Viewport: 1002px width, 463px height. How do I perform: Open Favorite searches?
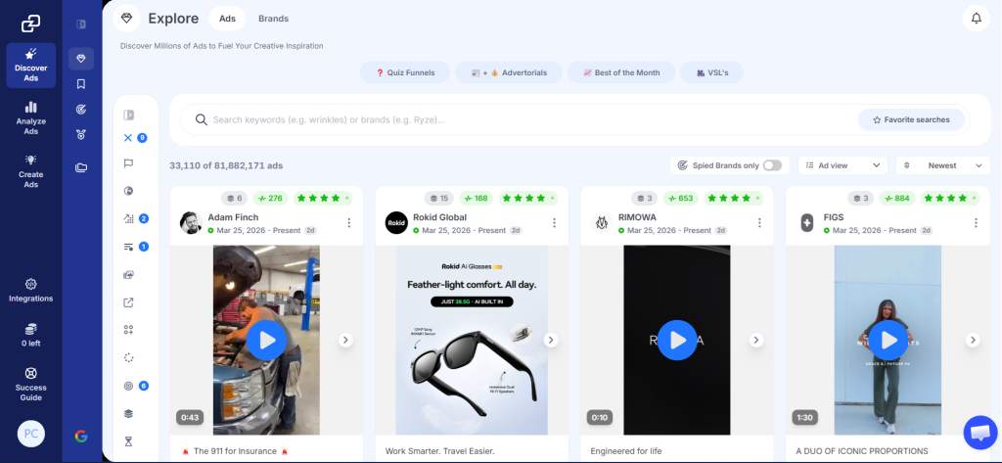911,119
